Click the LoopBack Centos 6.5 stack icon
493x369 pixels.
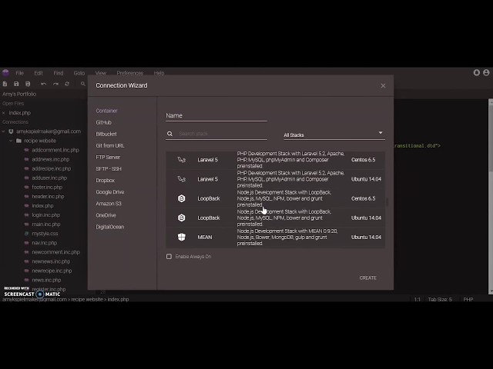point(182,198)
